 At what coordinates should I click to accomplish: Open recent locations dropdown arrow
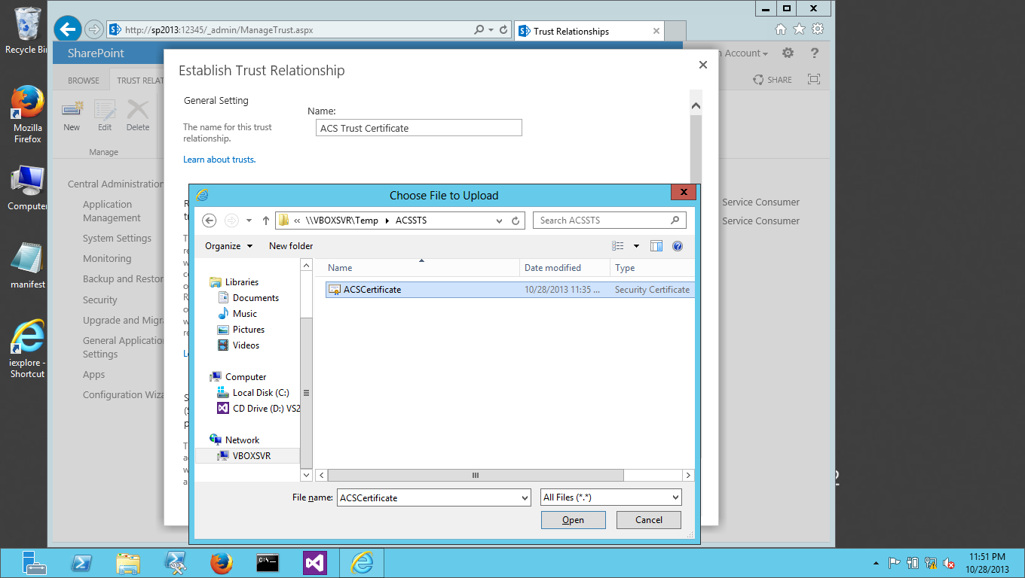pos(249,221)
